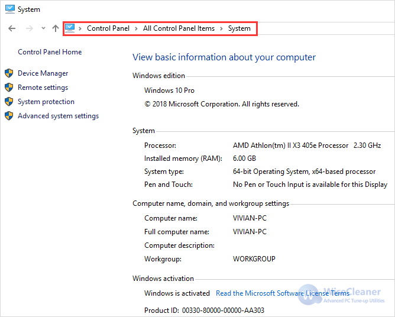The height and width of the screenshot is (317, 395).
Task: Click the shield icon beside Advanced system settings
Action: 9,116
